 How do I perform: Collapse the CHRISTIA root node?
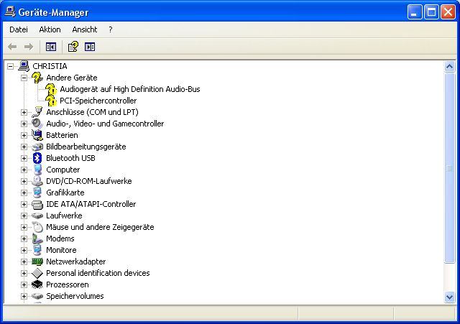click(10, 66)
